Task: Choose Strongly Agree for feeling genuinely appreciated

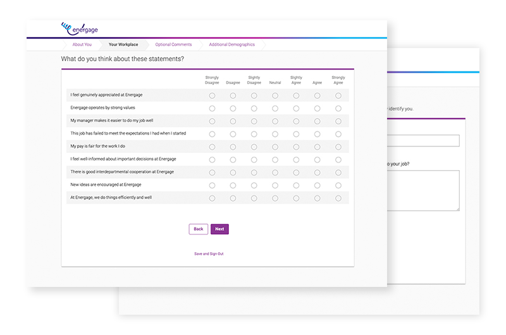Action: tap(338, 95)
